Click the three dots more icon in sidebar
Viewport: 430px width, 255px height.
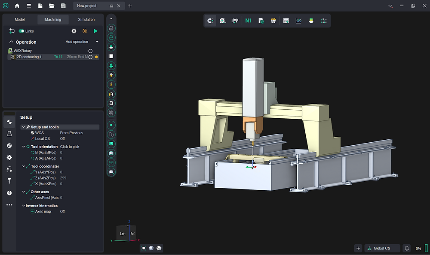click(x=9, y=205)
